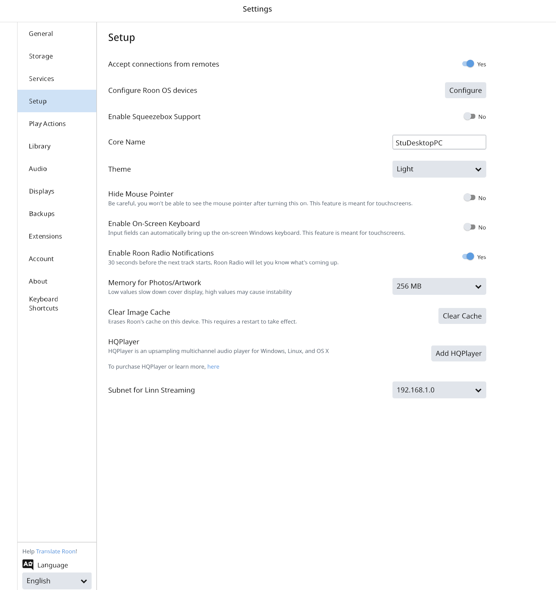Enable Squeezebox Support toggle
Viewport: 556px width, 590px height.
469,116
